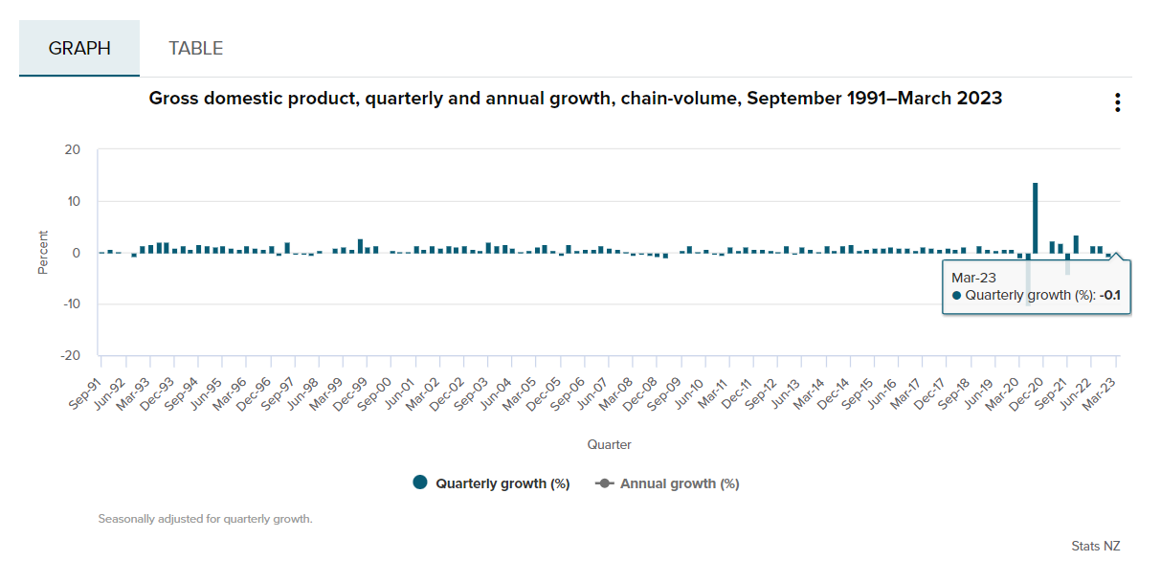Click the Quarter axis title
The image size is (1161, 561).
(609, 444)
